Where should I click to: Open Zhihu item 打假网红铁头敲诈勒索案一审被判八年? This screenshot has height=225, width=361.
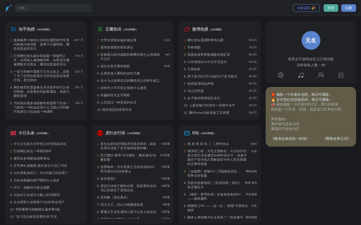point(41,60)
